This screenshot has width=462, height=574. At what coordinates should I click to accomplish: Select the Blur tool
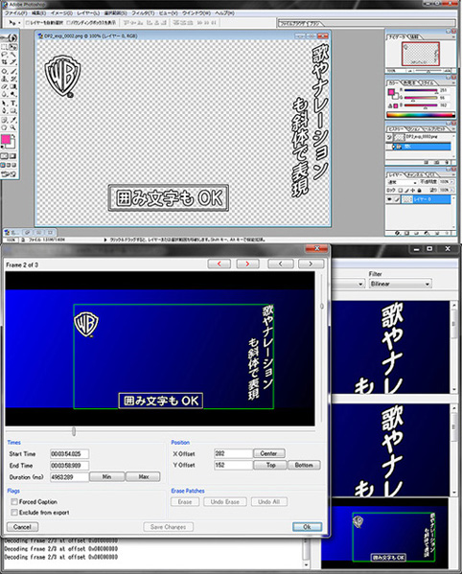(4, 95)
